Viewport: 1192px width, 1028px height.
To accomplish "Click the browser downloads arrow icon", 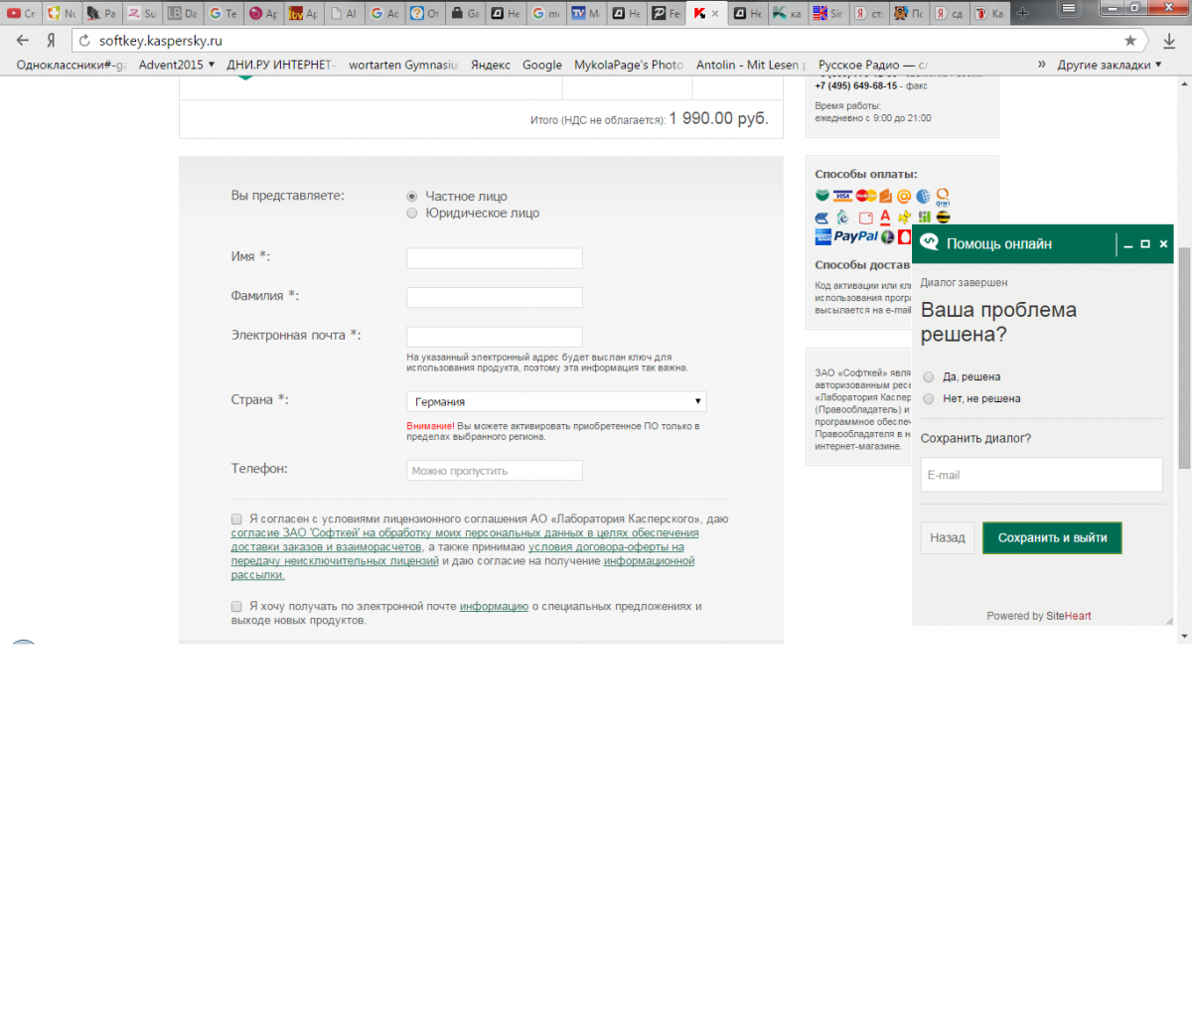I will pyautogui.click(x=1169, y=41).
